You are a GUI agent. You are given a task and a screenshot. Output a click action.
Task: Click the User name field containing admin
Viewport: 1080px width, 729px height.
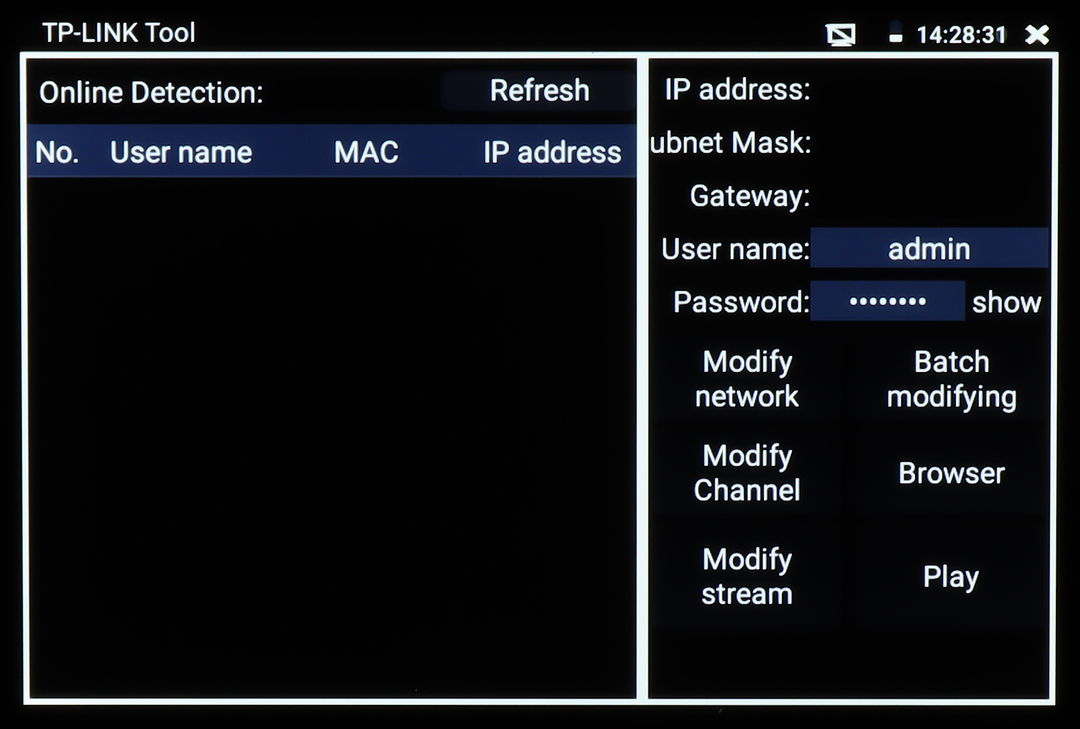point(929,249)
